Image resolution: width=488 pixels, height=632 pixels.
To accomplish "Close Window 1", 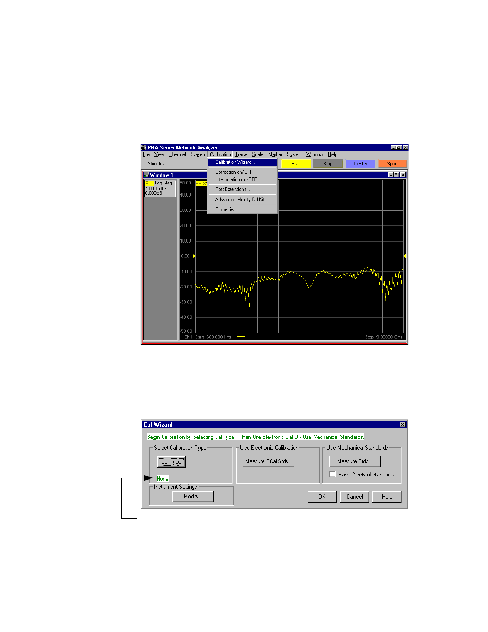I will (403, 175).
